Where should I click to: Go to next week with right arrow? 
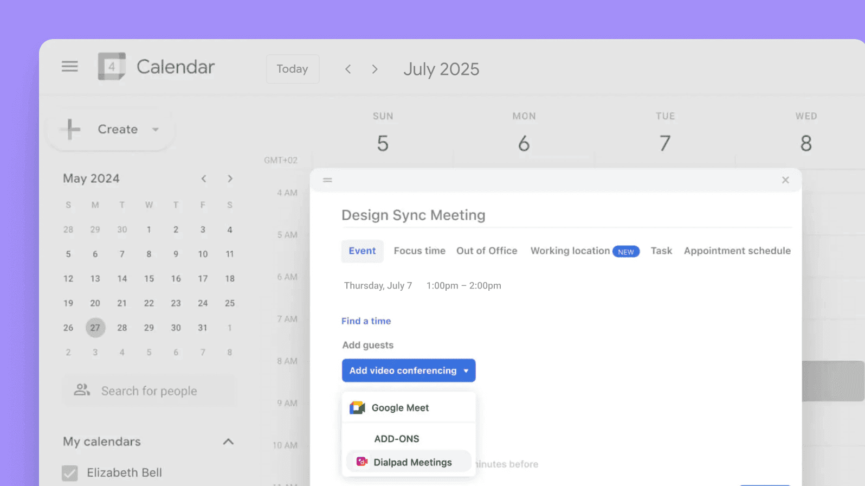coord(375,69)
